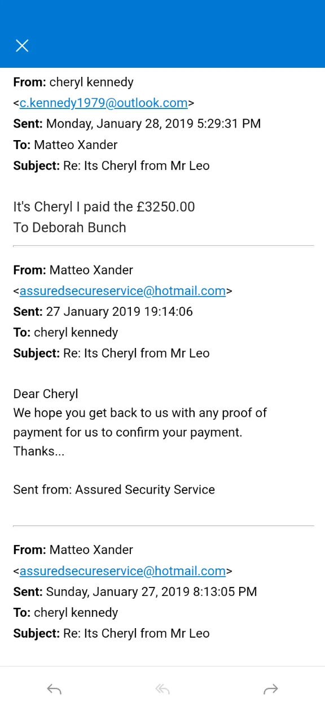Click the "Sent from: Assured Security Service" signature
This screenshot has height=723, width=325.
coord(114,489)
